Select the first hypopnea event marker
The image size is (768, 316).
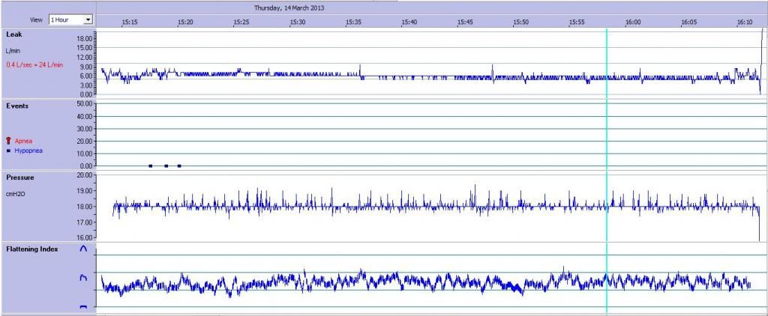[x=151, y=165]
